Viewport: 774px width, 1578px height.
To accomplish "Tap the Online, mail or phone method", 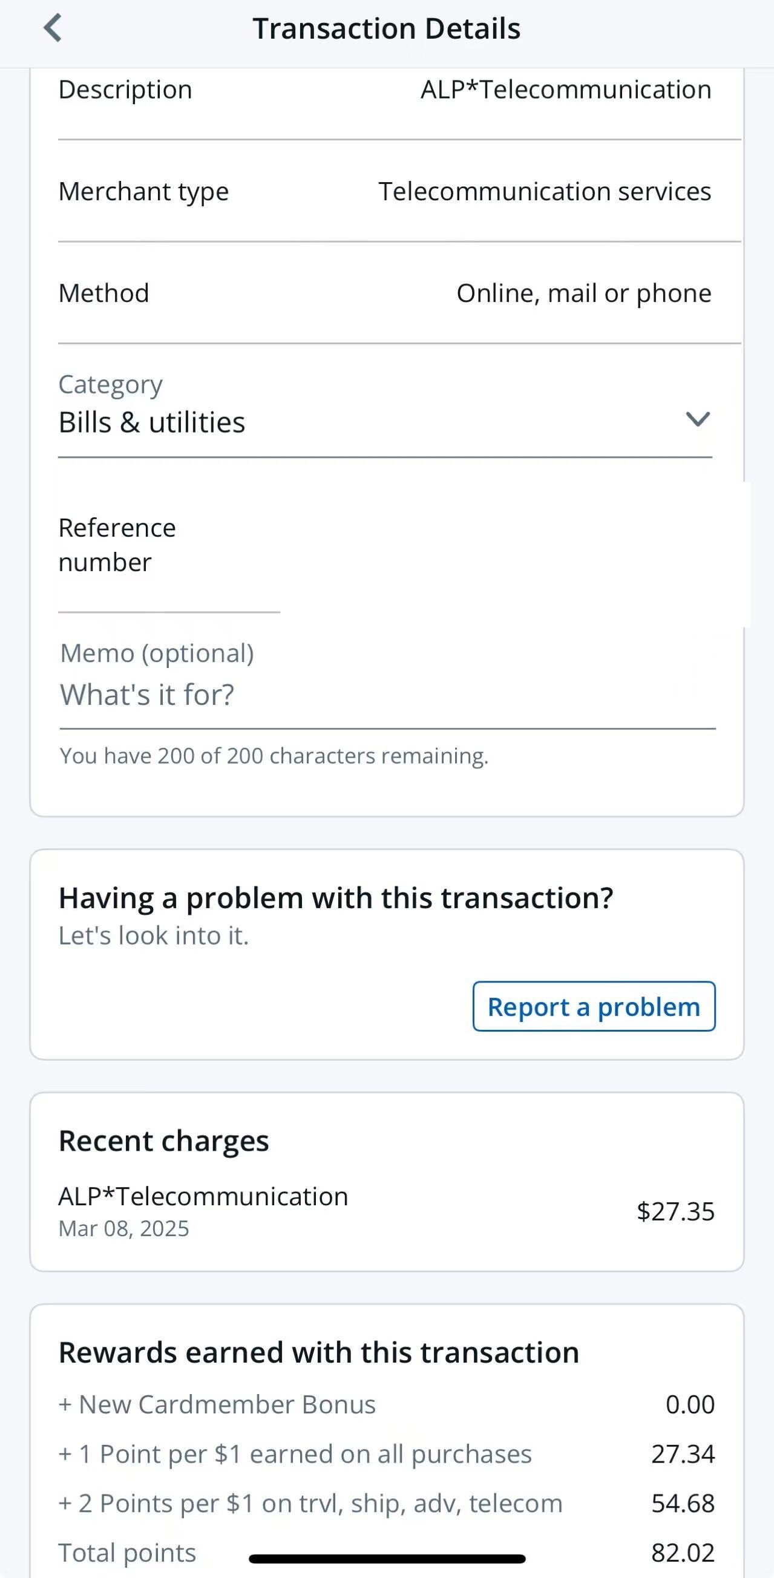I will (583, 293).
